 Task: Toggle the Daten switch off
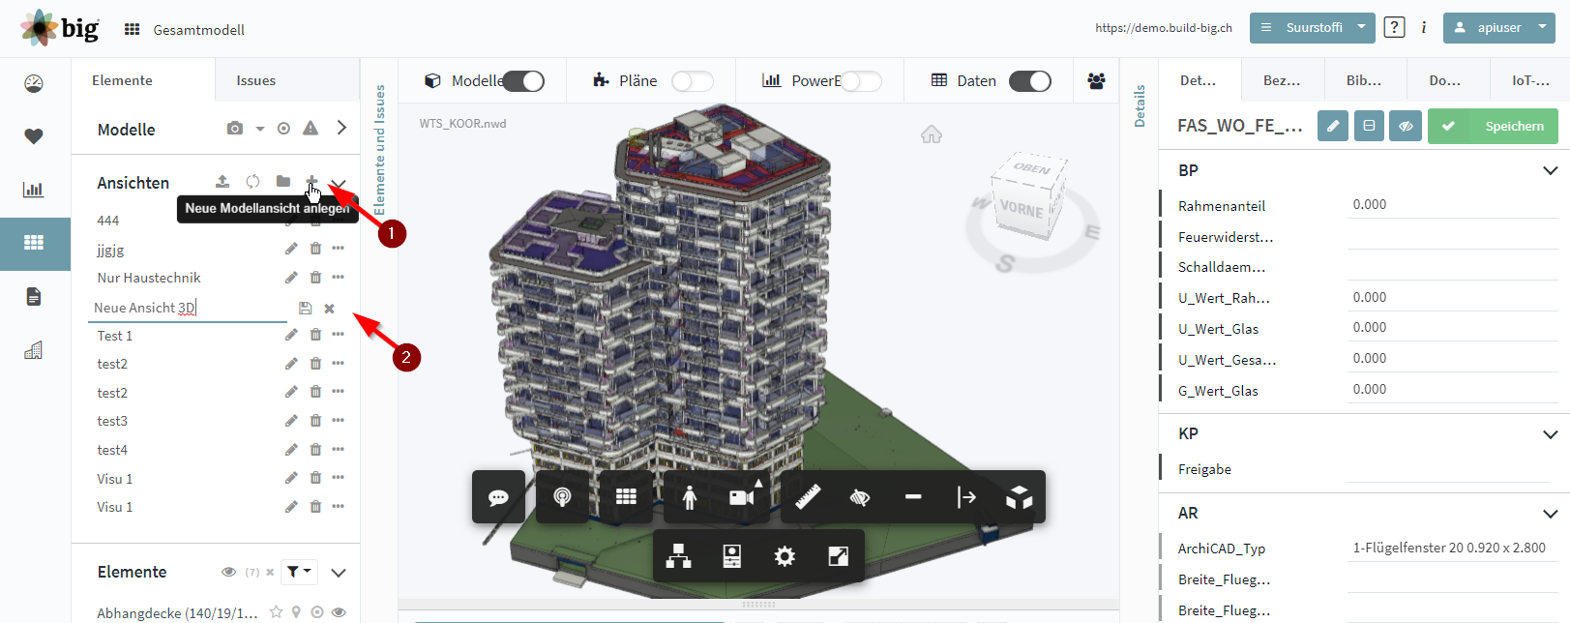click(1030, 81)
